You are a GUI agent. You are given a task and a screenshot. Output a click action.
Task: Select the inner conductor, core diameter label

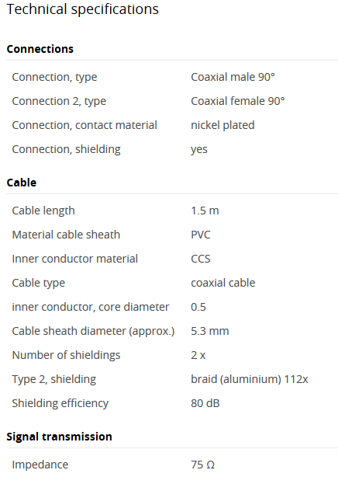point(91,307)
